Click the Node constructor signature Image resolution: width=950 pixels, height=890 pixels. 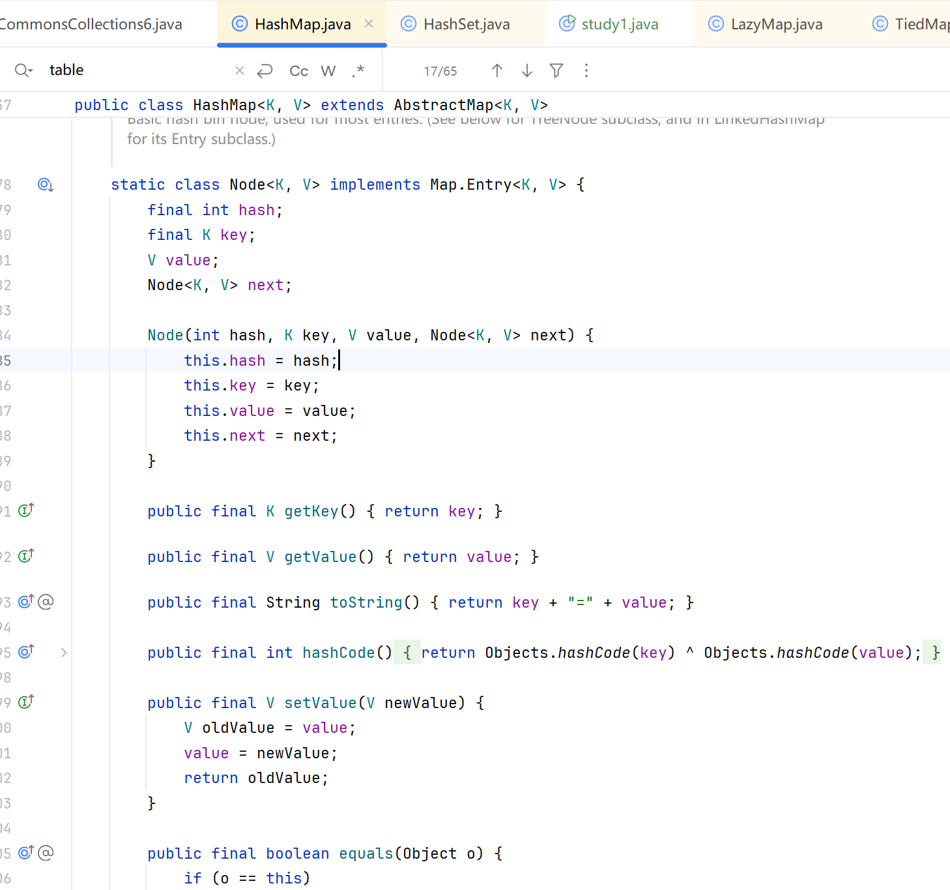[370, 335]
